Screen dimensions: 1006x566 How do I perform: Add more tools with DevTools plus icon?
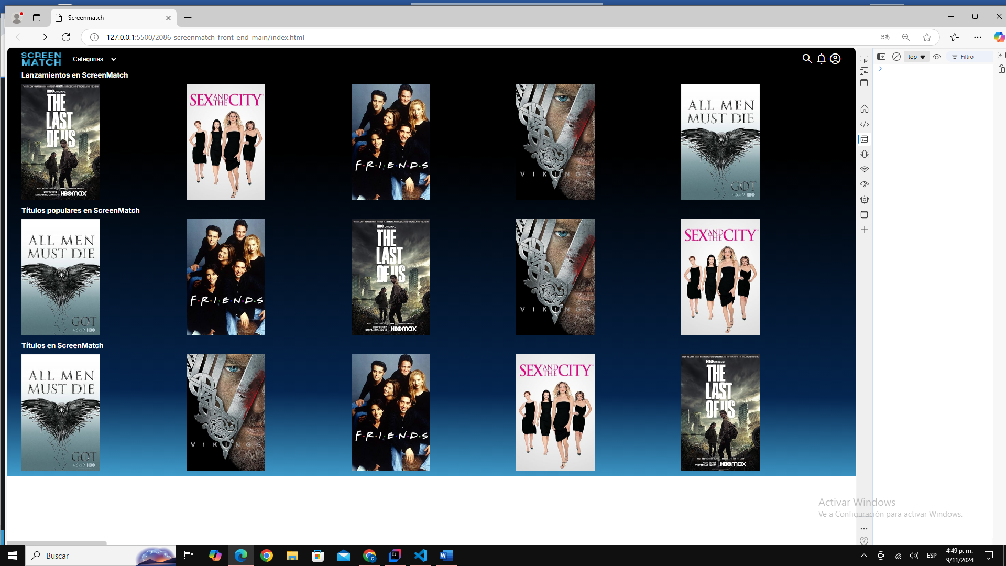tap(865, 230)
